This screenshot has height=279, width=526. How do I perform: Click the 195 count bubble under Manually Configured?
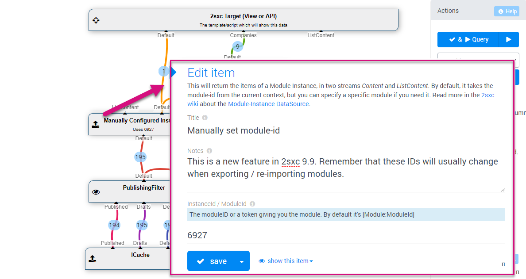tap(140, 157)
